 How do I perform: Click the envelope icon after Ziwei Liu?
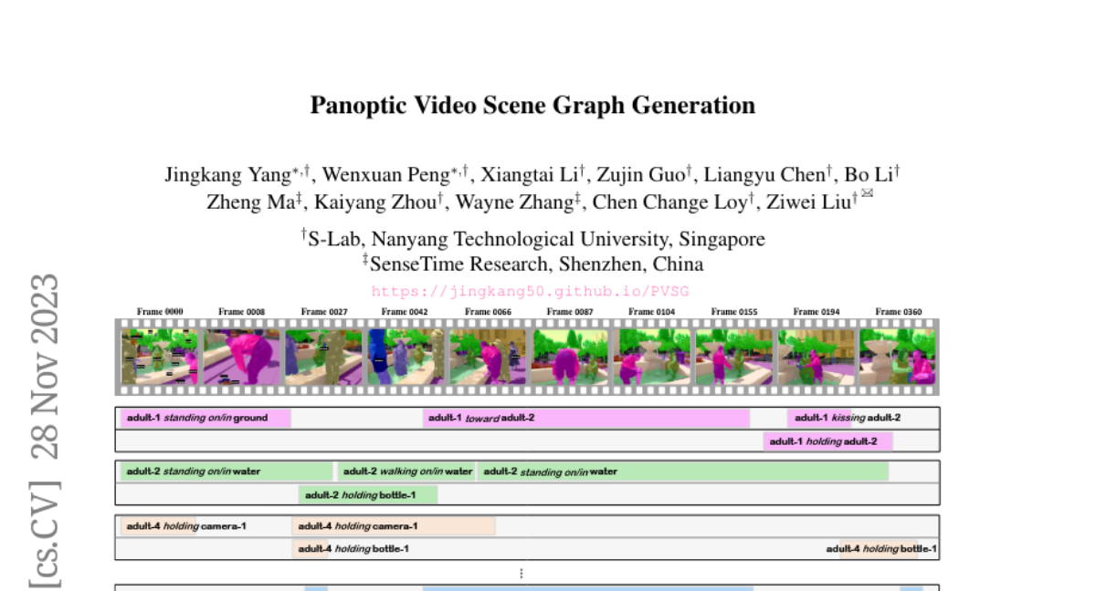[x=867, y=193]
